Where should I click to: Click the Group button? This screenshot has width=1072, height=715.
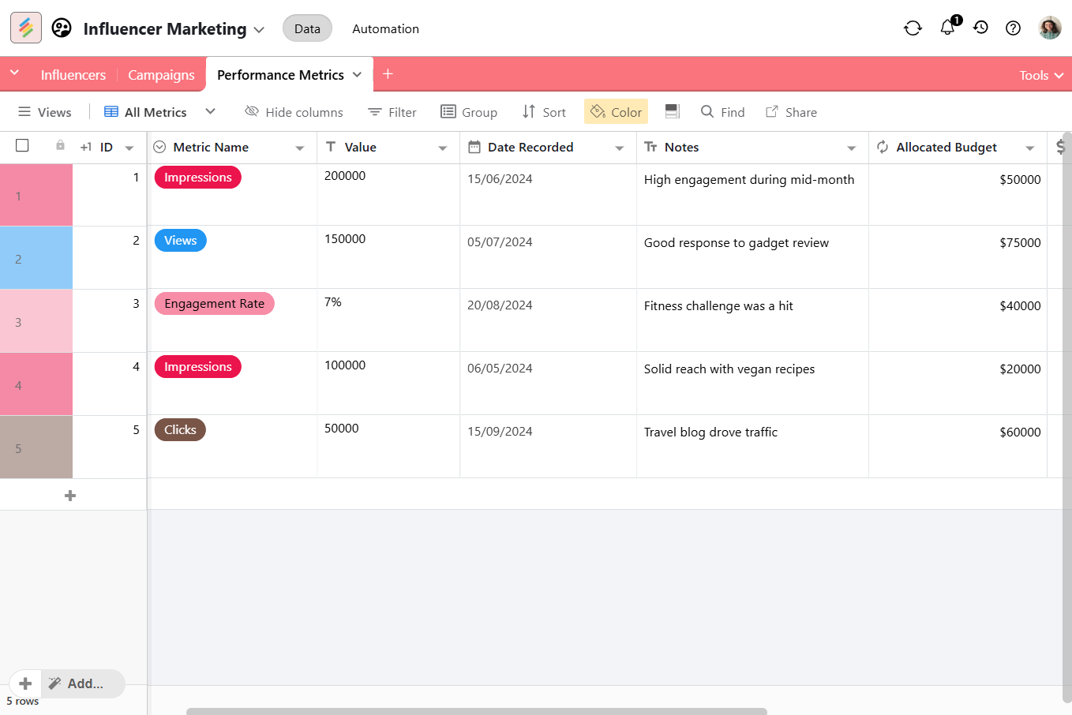click(469, 112)
